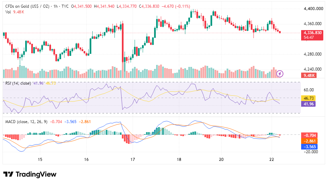Click the 4,400.000 price axis label
Viewport: 329px width, 192px height.
coord(313,9)
